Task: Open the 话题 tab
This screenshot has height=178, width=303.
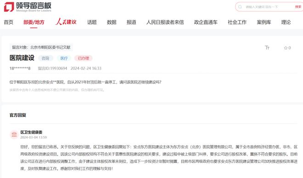Action: [x=92, y=22]
